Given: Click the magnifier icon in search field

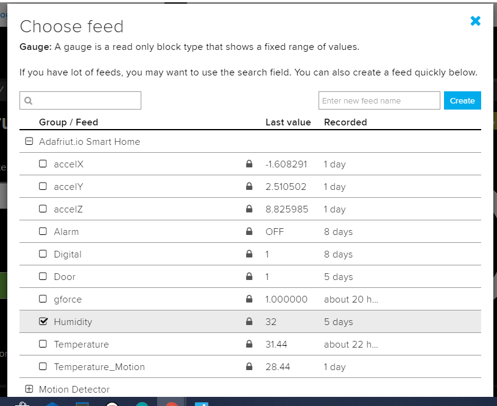Looking at the screenshot, I should click(28, 101).
